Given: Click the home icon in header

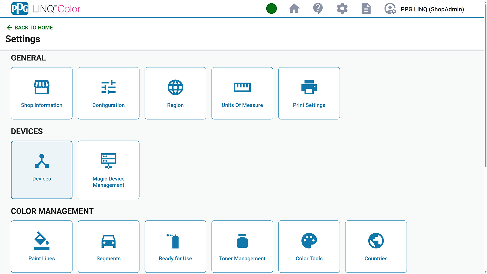Looking at the screenshot, I should point(294,9).
